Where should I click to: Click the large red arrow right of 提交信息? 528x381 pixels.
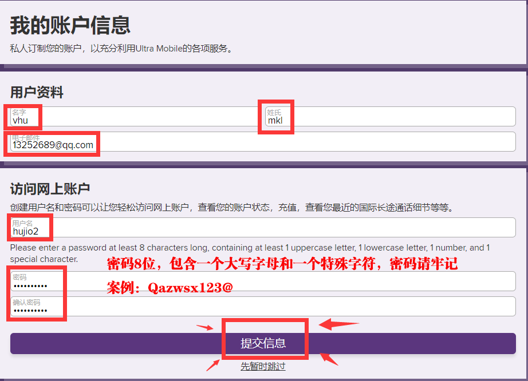338,325
